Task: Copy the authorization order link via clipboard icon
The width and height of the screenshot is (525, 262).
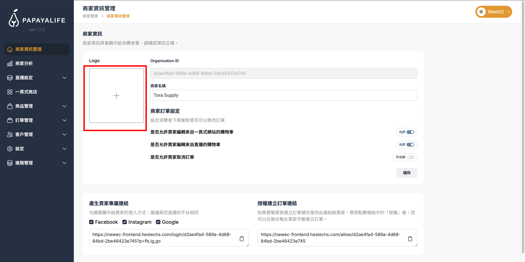Action: [410, 239]
